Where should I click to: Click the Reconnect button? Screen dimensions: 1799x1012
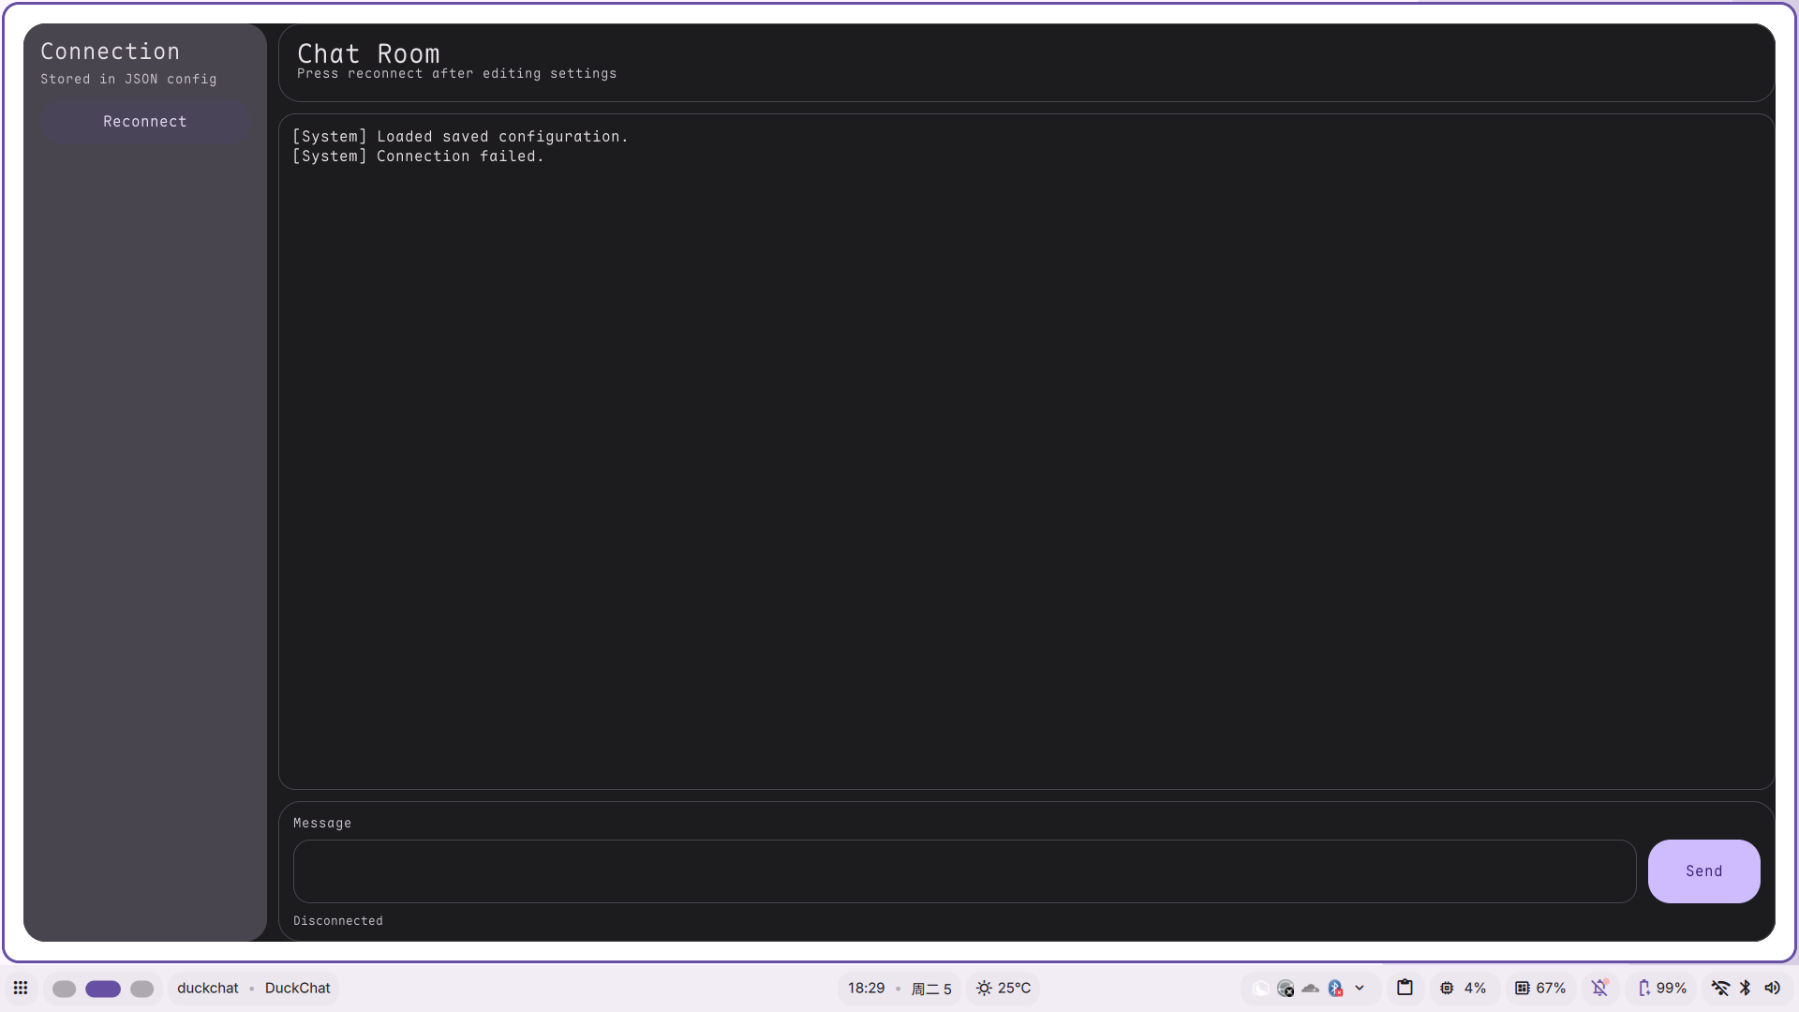click(x=145, y=122)
